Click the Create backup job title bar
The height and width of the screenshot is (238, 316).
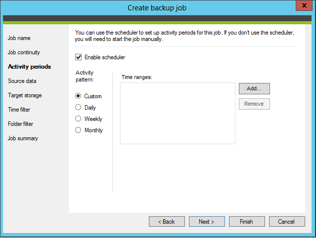click(x=157, y=8)
